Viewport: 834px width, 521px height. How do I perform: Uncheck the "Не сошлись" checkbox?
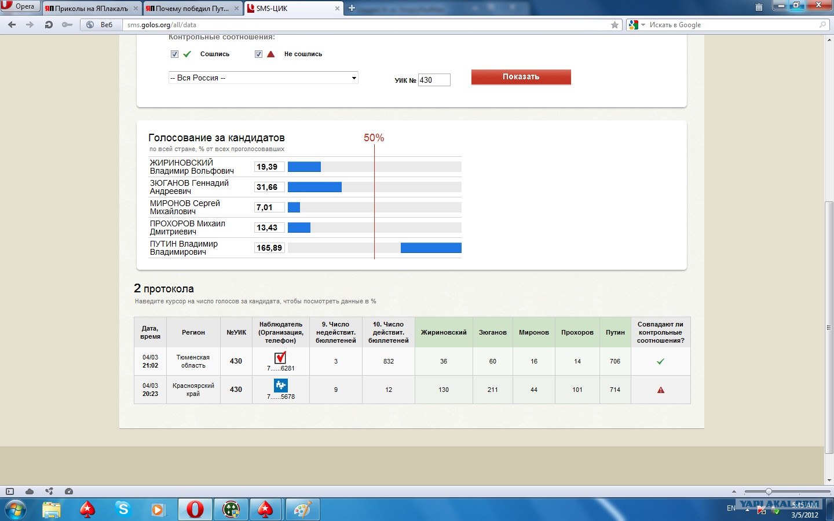click(x=258, y=54)
